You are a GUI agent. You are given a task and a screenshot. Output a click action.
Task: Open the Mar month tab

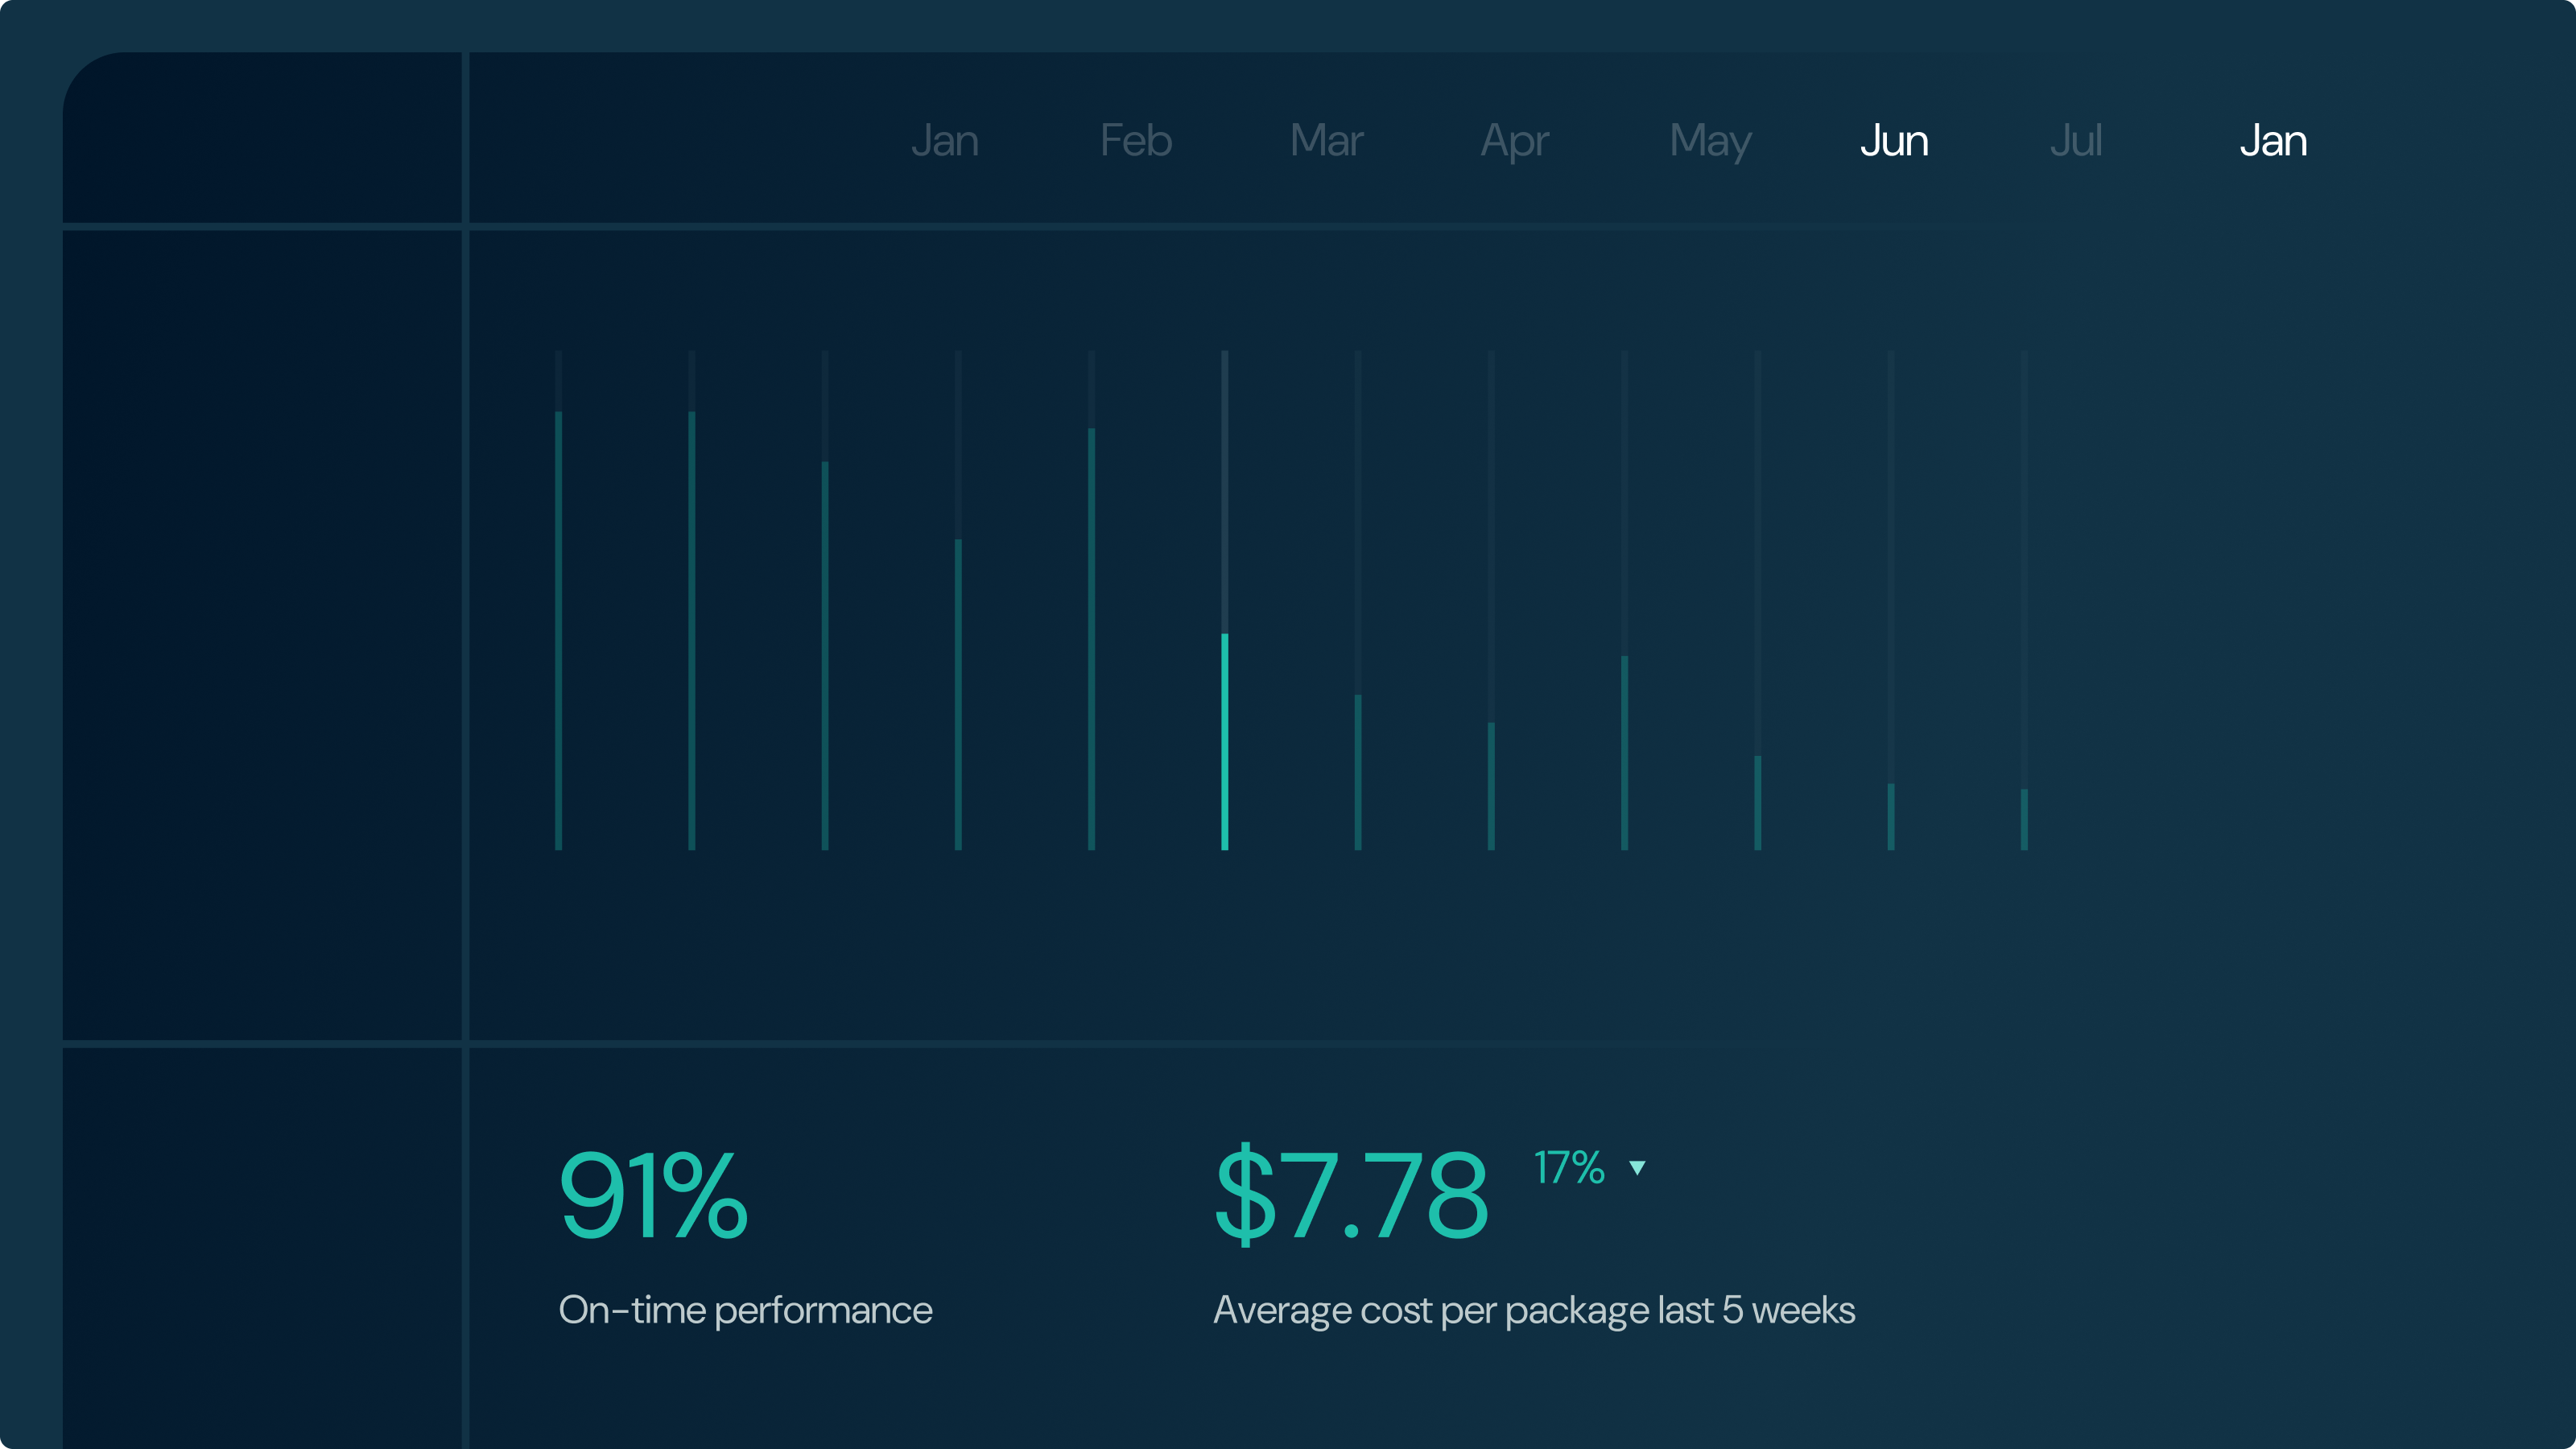pyautogui.click(x=1326, y=141)
